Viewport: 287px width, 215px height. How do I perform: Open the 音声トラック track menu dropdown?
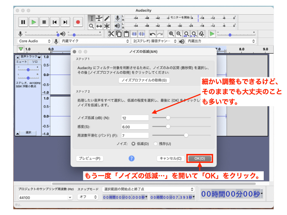point(31,57)
